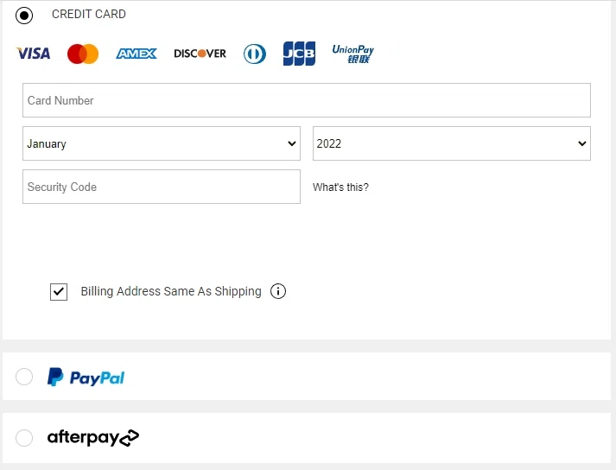The image size is (616, 470).
Task: Select the Credit Card radio button
Action: click(x=24, y=15)
